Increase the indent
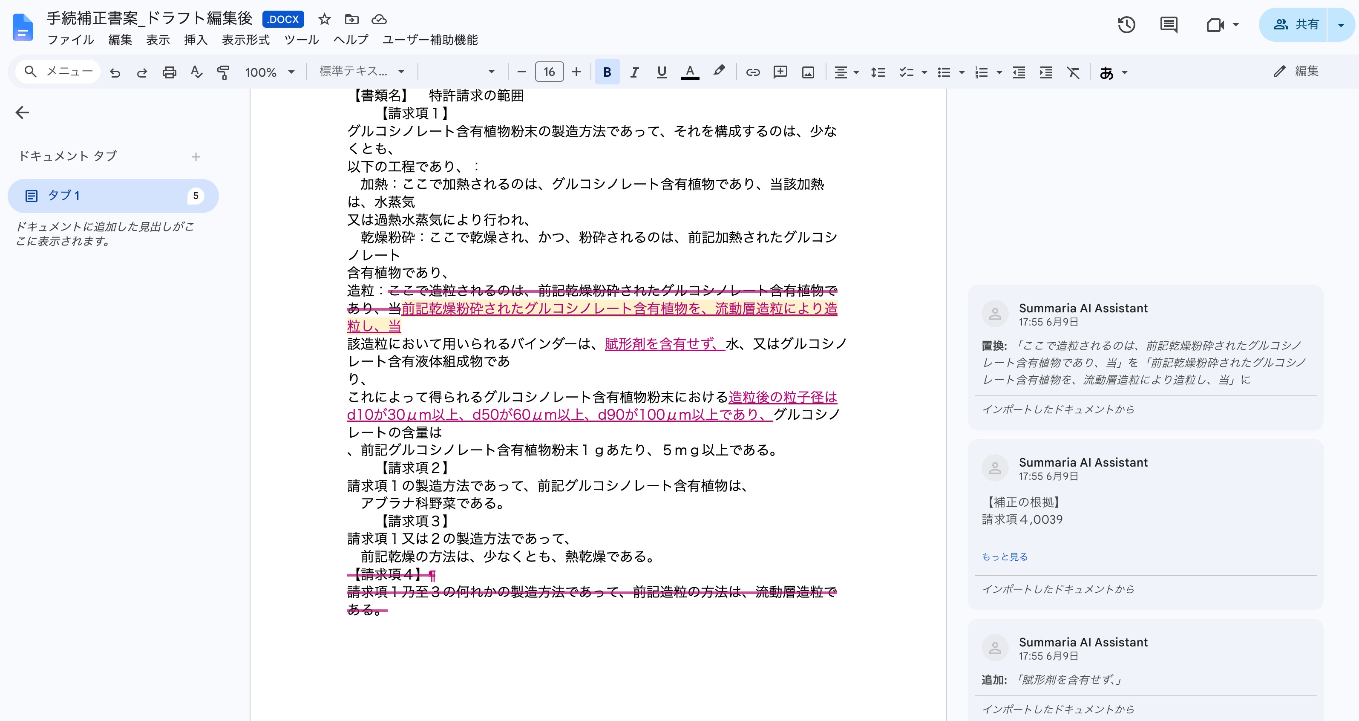 pyautogui.click(x=1046, y=72)
